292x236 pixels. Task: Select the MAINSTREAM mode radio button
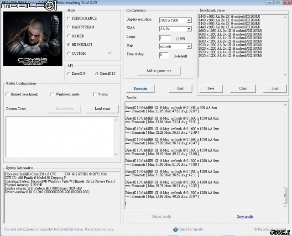click(68, 27)
